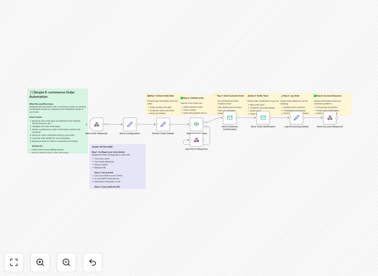Screen dimensions: 378x276
Task: Open the Validate Order Data node
Action: [197, 124]
